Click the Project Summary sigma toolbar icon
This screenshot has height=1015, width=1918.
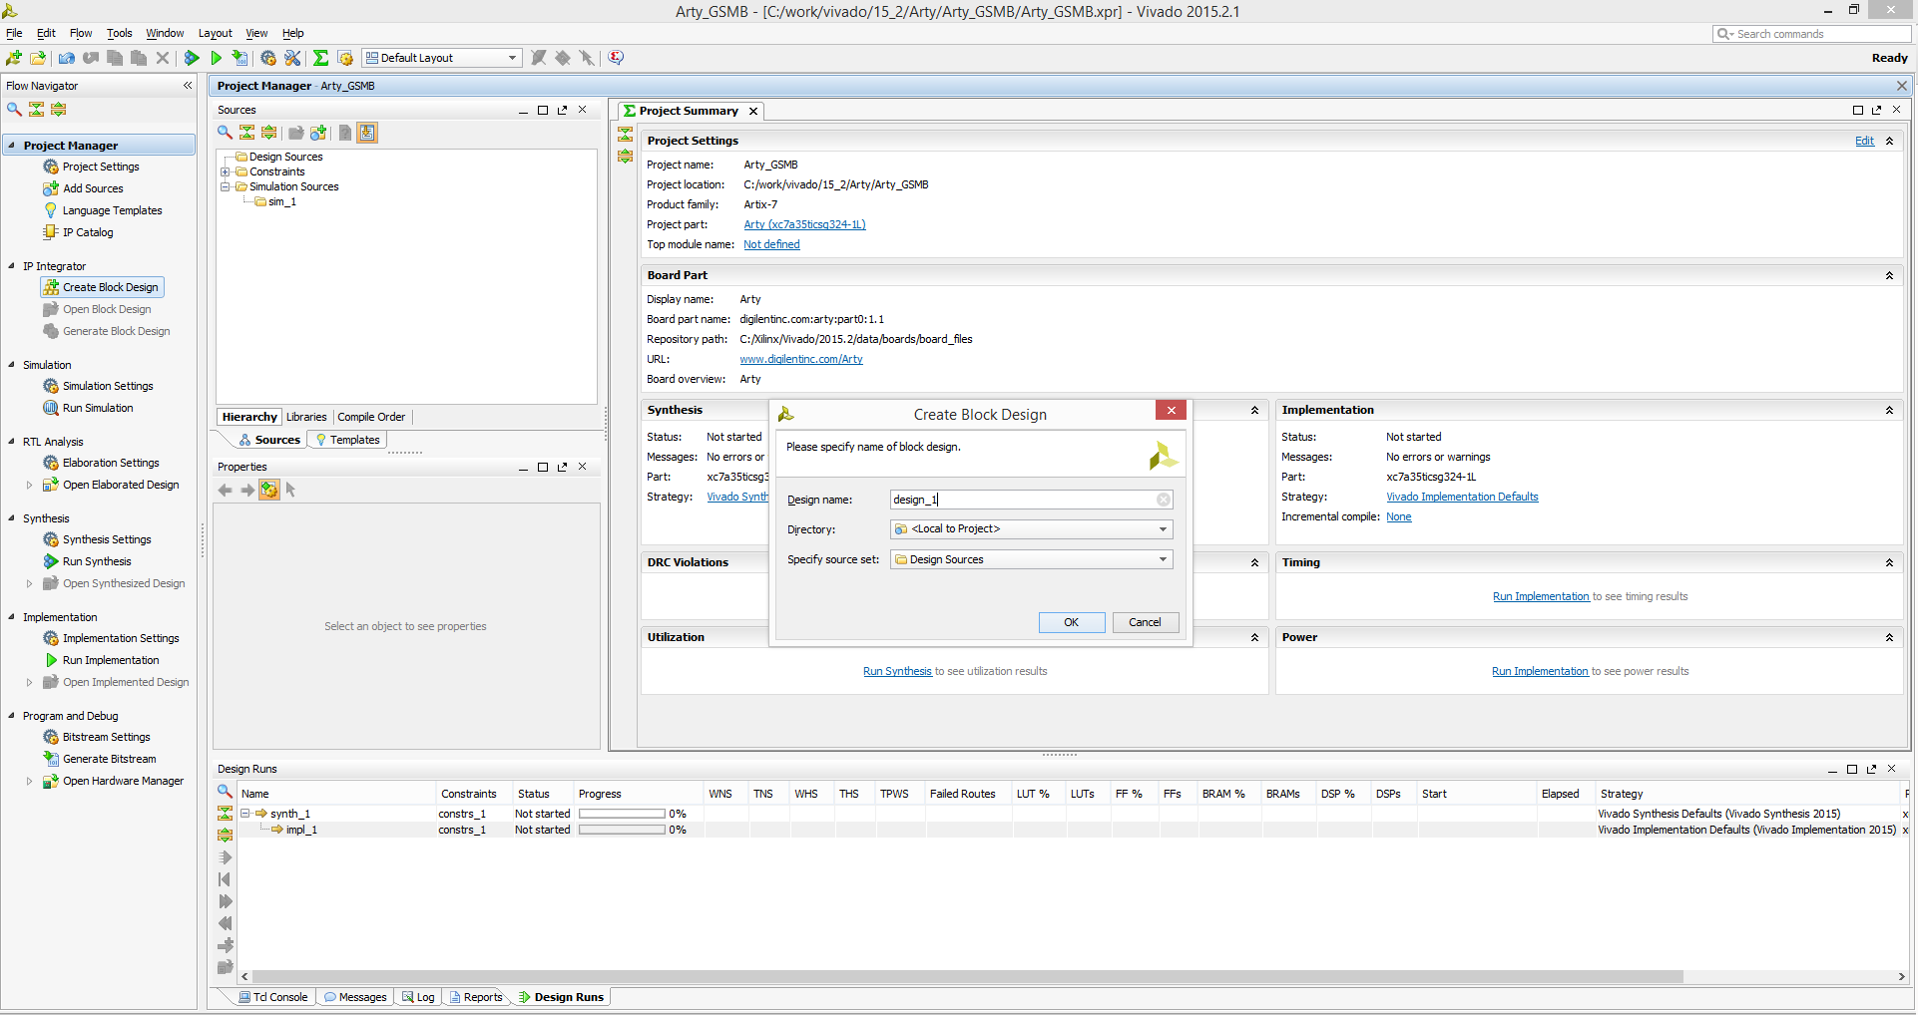[x=320, y=58]
